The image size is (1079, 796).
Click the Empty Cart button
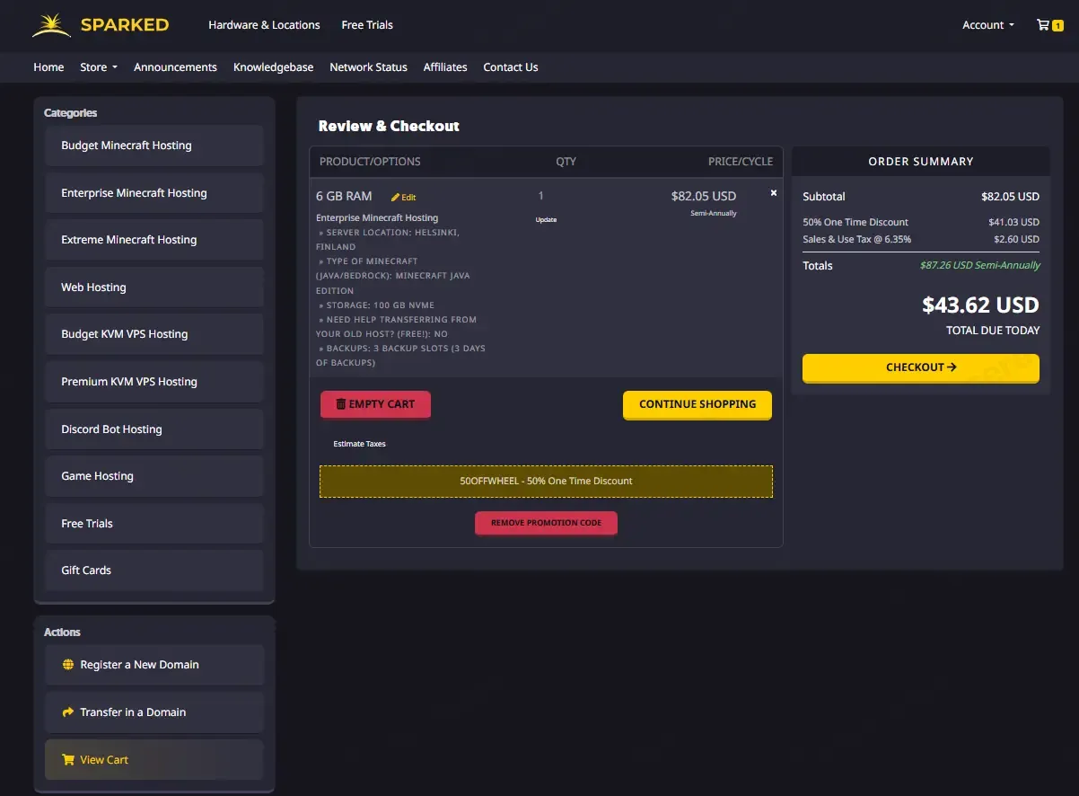pyautogui.click(x=375, y=404)
